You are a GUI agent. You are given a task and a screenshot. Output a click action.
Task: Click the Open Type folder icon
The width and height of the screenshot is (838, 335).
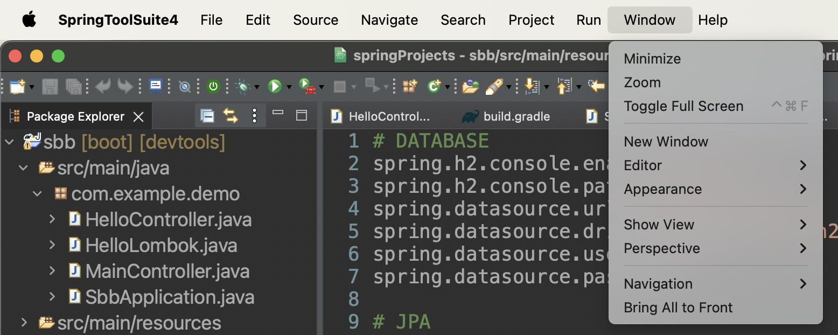470,86
